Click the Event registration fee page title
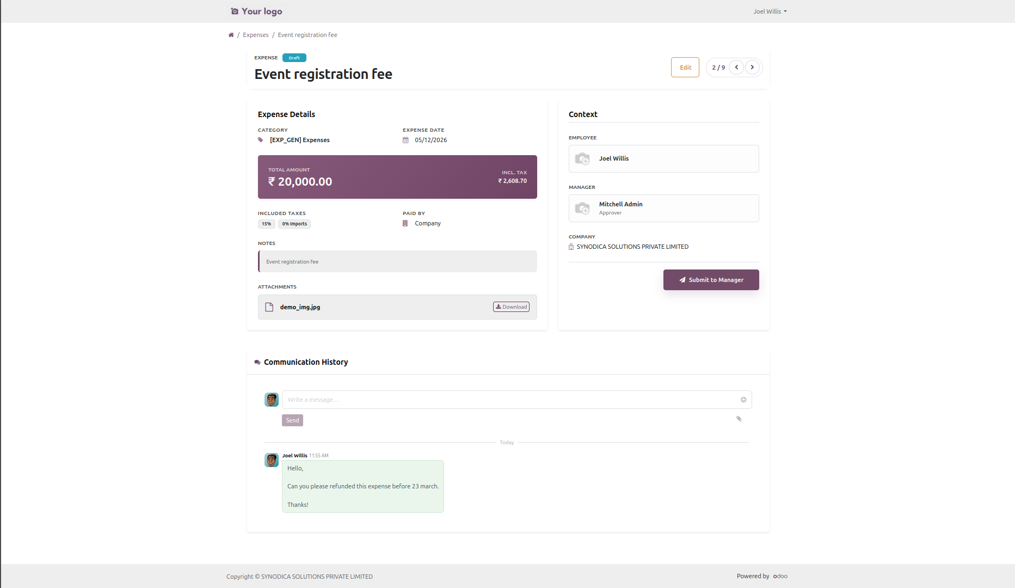This screenshot has width=1015, height=588. point(323,74)
